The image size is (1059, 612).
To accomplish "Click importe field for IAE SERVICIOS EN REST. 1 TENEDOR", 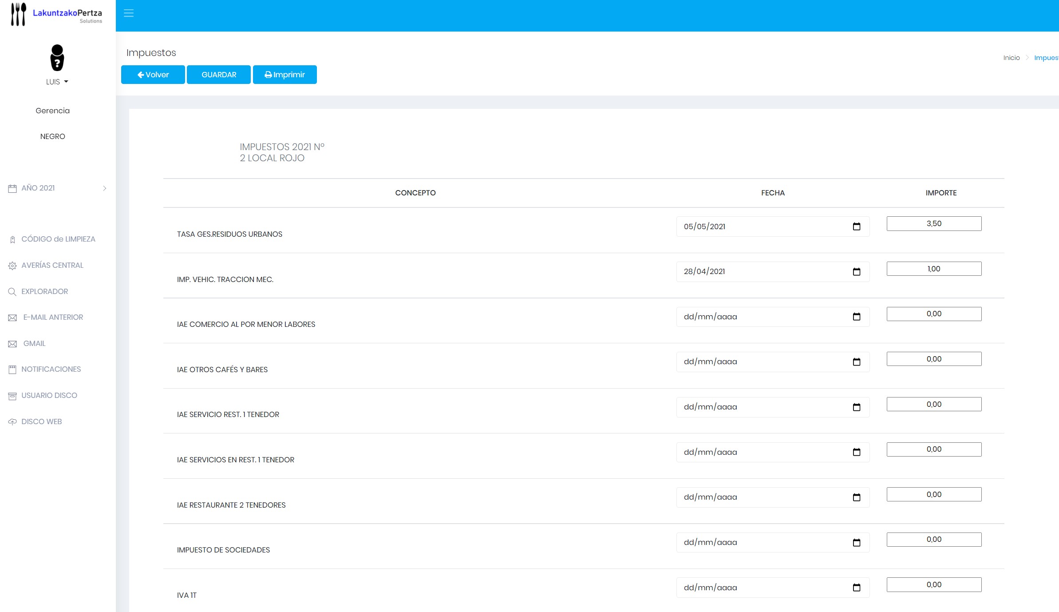I will (934, 449).
